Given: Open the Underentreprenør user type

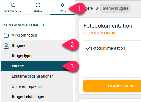Looking at the screenshot, I should tap(27, 86).
